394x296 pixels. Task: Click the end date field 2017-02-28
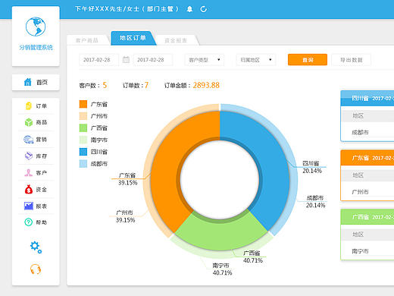[x=153, y=60]
